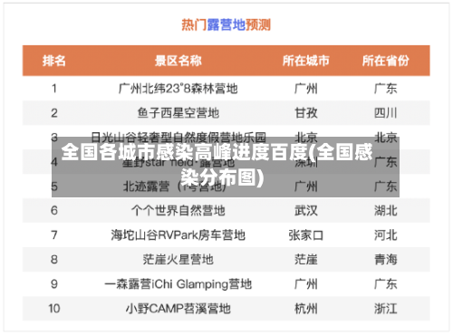The width and height of the screenshot is (453, 335).
Task: Select the 所在城市 column header
Action: click(306, 61)
